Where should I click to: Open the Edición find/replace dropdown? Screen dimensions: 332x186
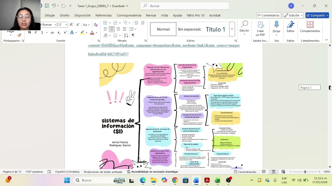[x=244, y=28]
